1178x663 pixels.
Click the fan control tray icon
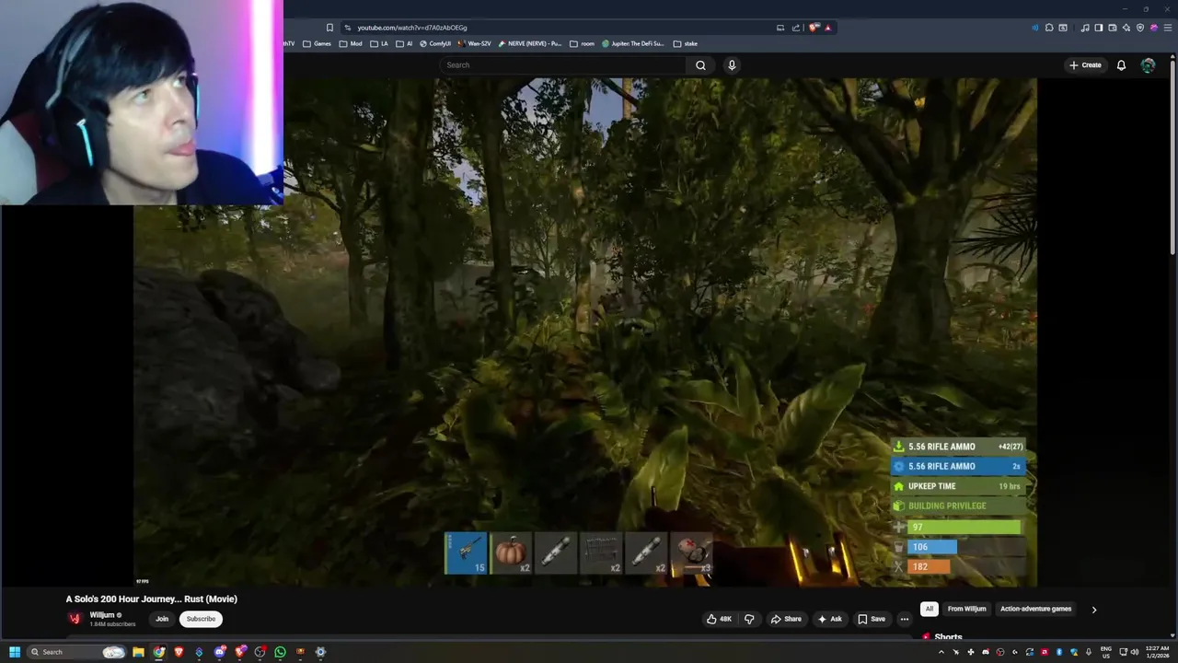pyautogui.click(x=971, y=652)
